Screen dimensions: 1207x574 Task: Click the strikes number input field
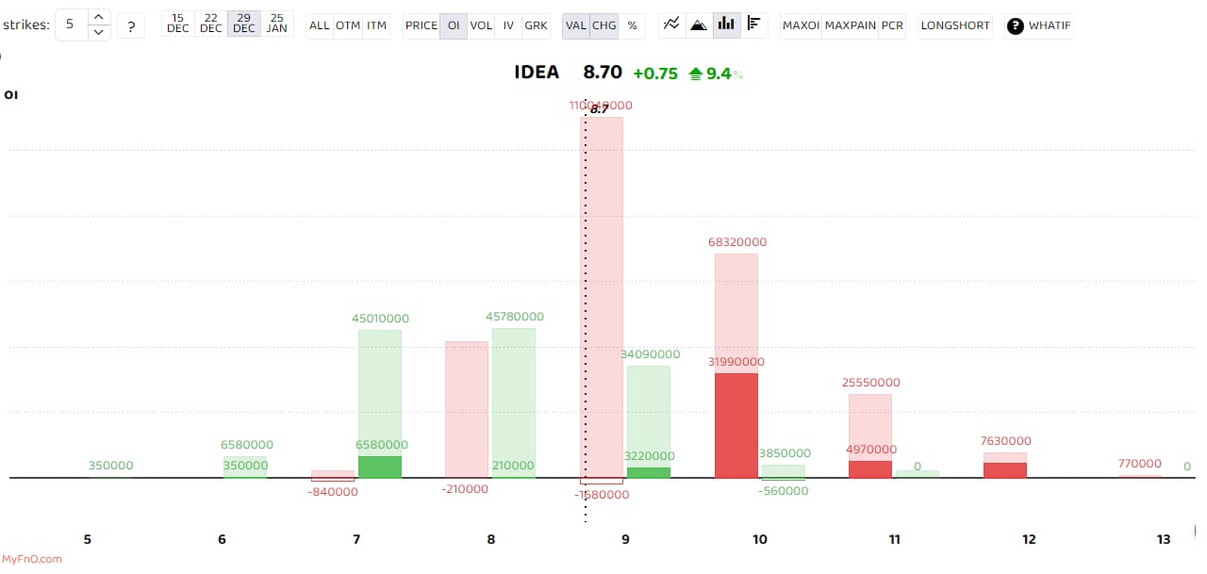point(72,25)
